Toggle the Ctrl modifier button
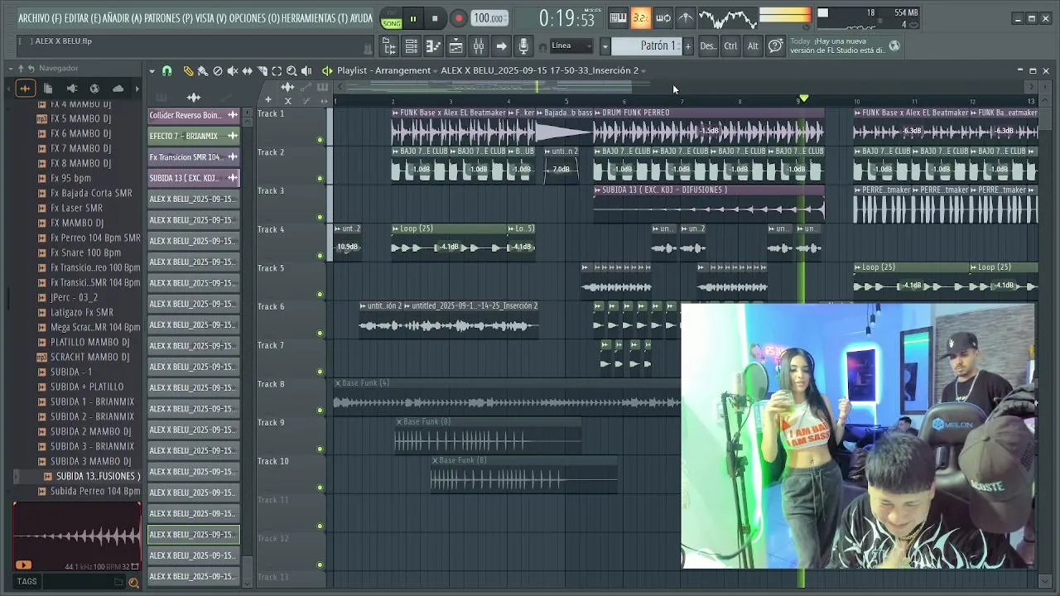 pos(730,46)
